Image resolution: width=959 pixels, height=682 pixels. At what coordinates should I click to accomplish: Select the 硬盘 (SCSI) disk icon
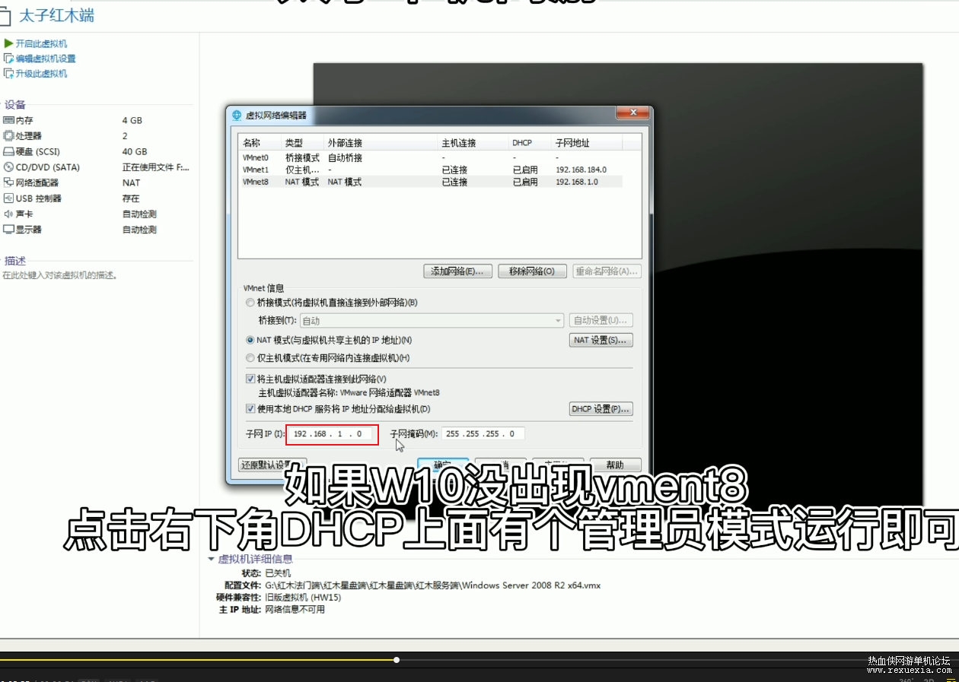[8, 151]
